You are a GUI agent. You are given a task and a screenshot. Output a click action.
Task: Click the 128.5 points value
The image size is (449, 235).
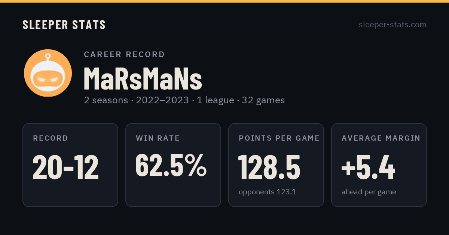tap(269, 167)
